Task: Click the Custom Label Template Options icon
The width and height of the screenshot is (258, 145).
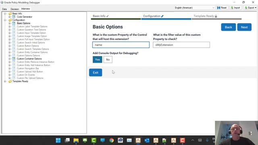Action: [x=14, y=27]
